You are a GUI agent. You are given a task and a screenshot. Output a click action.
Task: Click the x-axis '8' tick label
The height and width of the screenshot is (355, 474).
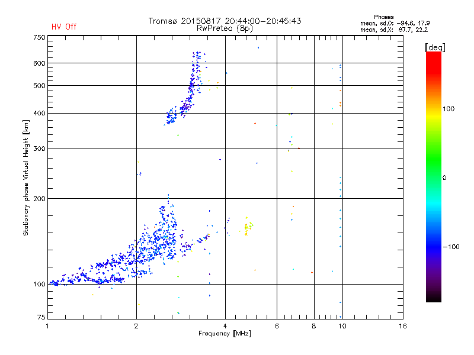click(314, 326)
